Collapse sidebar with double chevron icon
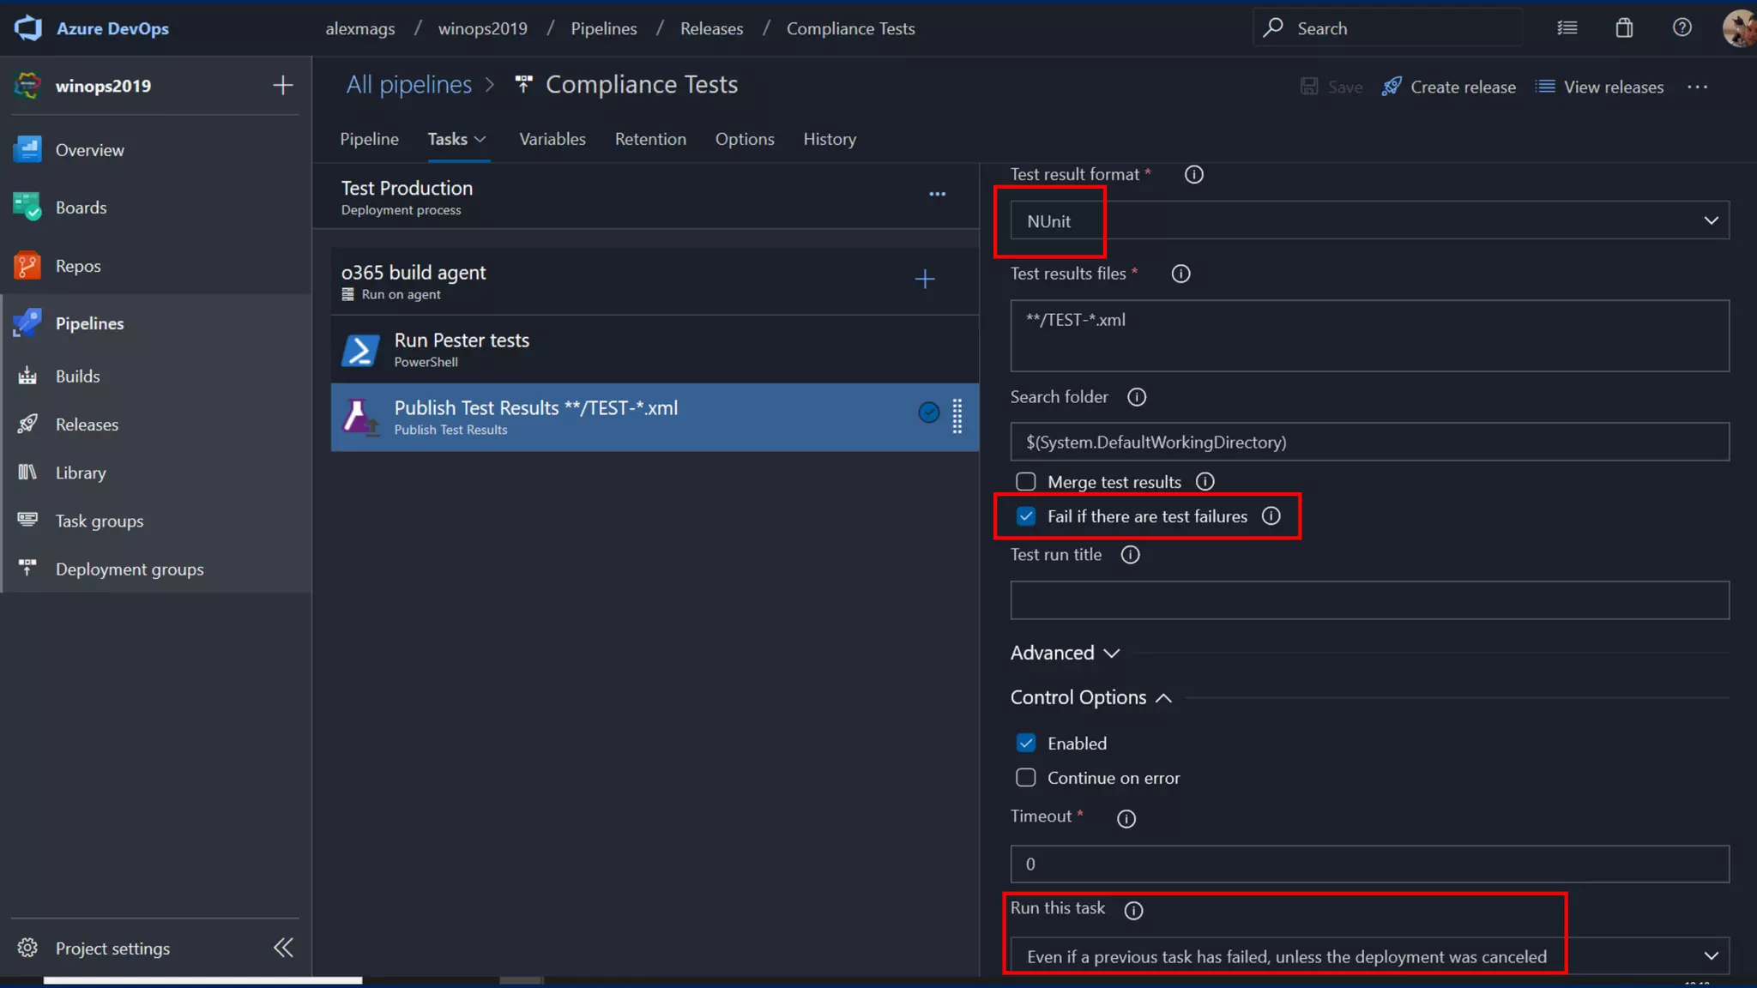1757x988 pixels. 283,948
